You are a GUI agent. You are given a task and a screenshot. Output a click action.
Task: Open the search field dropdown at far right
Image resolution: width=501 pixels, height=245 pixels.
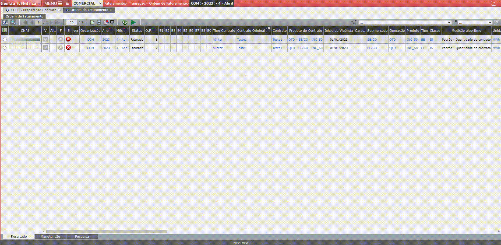(475, 22)
